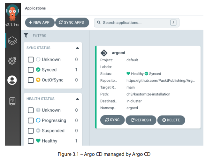Image resolution: width=213 pixels, height=159 pixels.
Task: Click the SYNC APPS button
Action: point(72,23)
